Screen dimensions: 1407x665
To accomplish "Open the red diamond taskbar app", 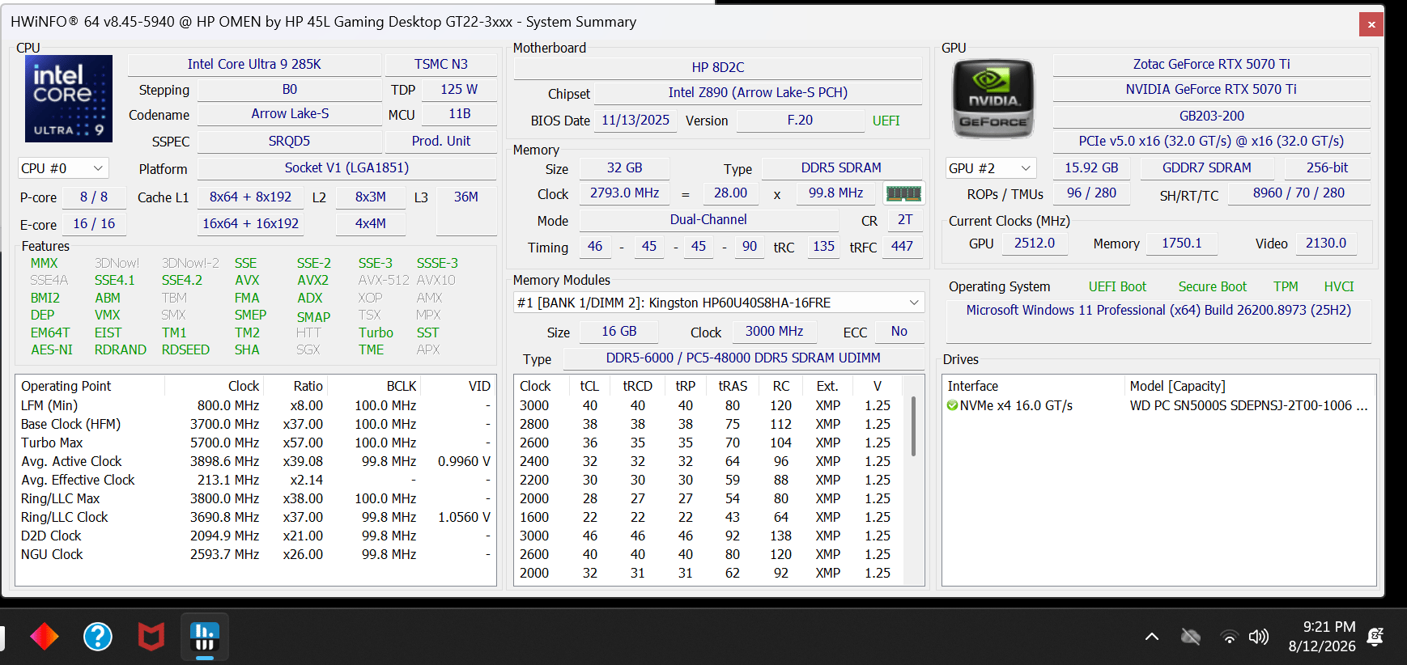I will [x=45, y=637].
